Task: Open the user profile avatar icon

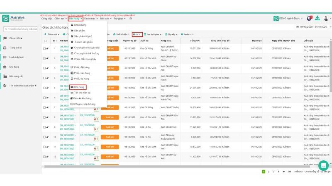Action: coord(326,18)
